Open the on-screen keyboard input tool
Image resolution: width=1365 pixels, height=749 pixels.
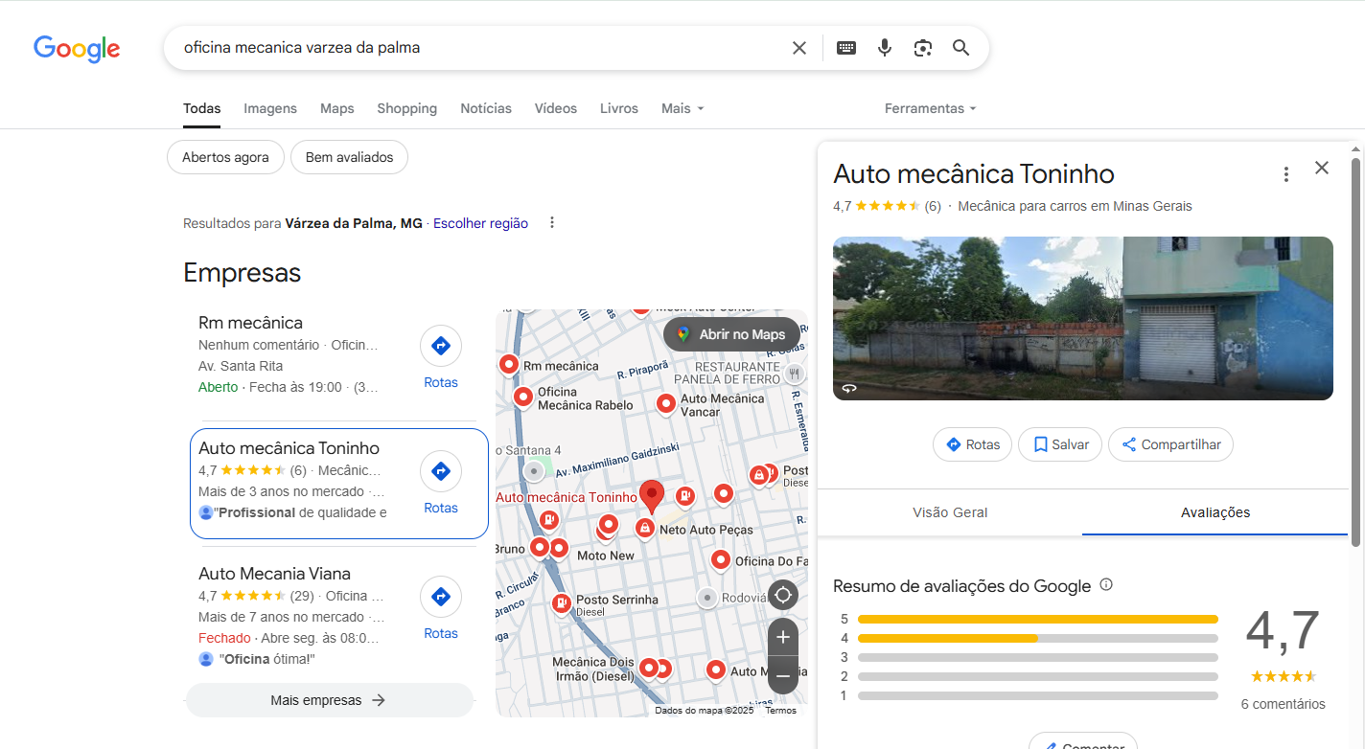point(846,48)
